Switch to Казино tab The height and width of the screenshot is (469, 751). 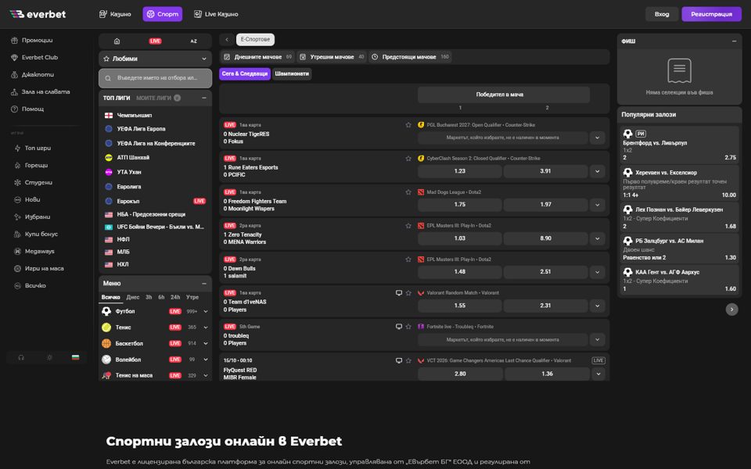115,14
